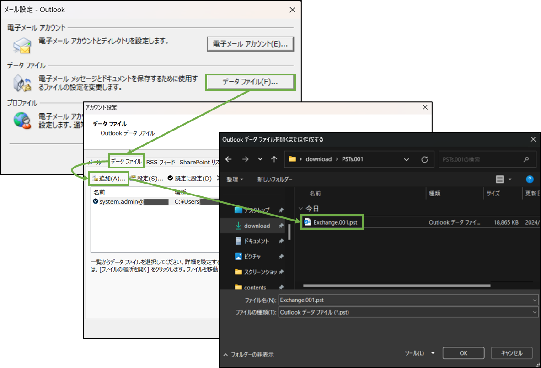
Task: Open download in the navigation pane
Action: 257,226
